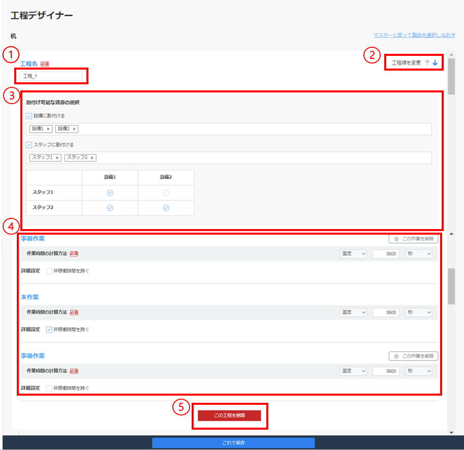Click the 事後作業 section heading

click(33, 356)
